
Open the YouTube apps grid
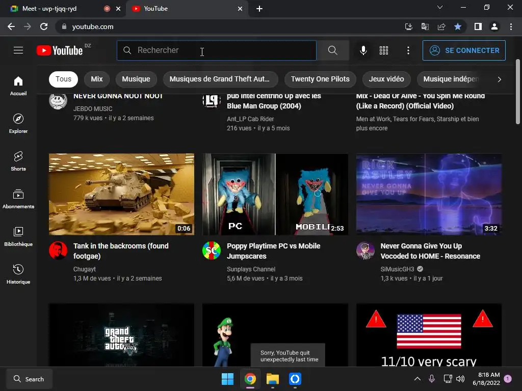point(384,50)
